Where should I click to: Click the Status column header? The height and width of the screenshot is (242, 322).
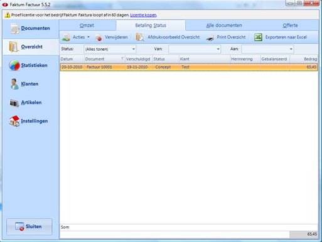click(166, 59)
